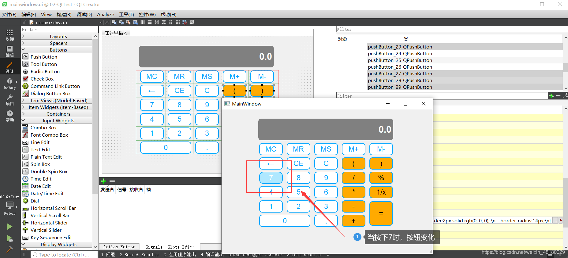Apply Lay Out Horizontally toolbar icon
Image resolution: width=568 pixels, height=258 pixels.
143,22
